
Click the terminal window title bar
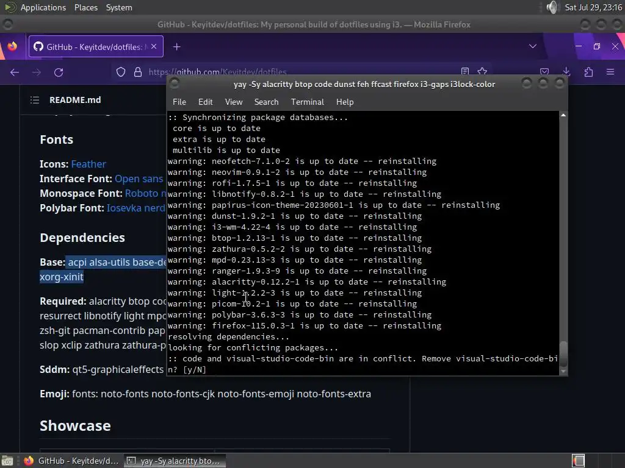364,84
